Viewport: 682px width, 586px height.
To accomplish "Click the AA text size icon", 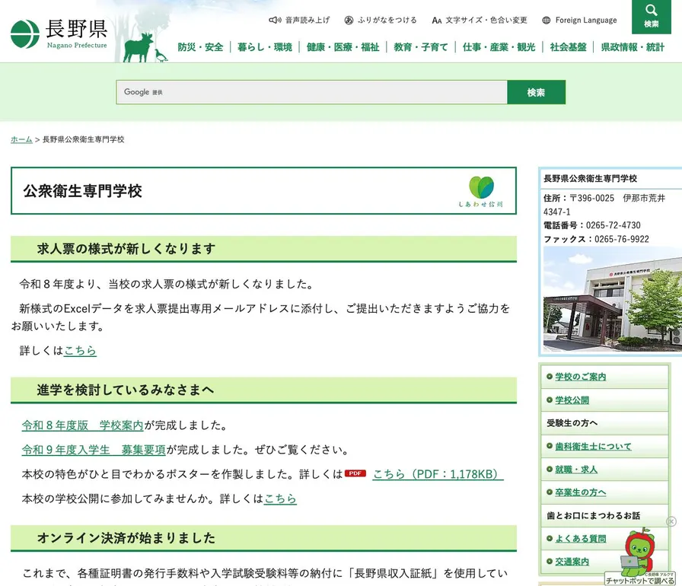I will pyautogui.click(x=437, y=21).
